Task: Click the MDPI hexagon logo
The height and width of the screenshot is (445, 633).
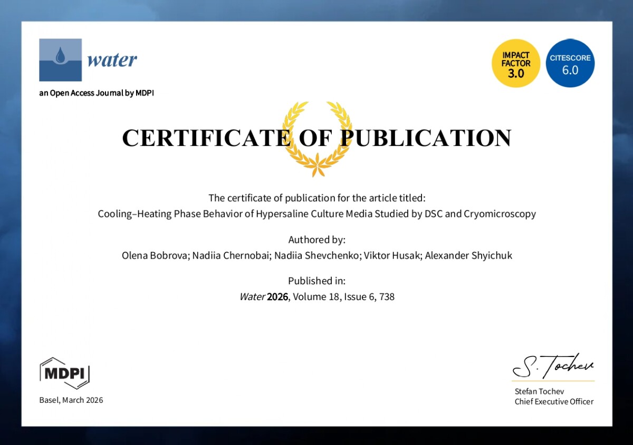Action: point(64,373)
